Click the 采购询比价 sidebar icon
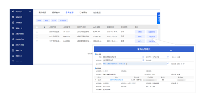 pyautogui.click(x=13, y=34)
